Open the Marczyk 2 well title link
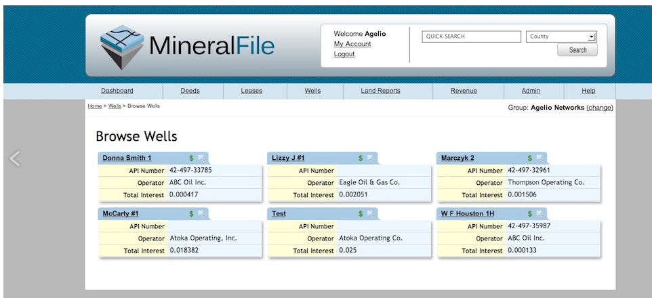652x298 pixels. (457, 158)
